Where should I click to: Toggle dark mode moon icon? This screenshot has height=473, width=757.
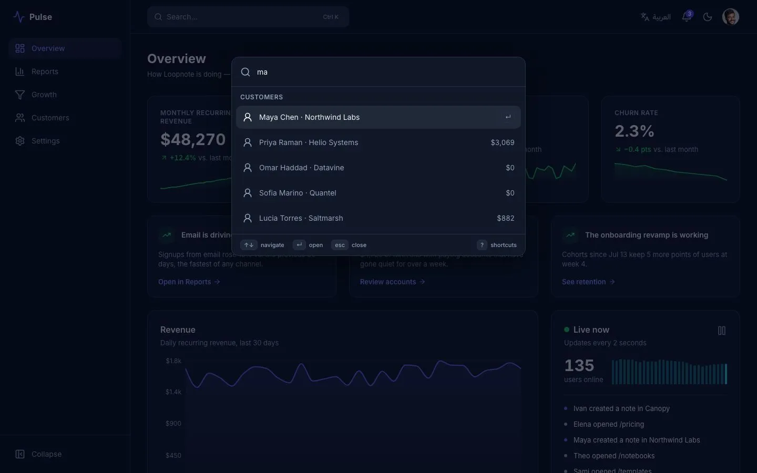coord(708,17)
